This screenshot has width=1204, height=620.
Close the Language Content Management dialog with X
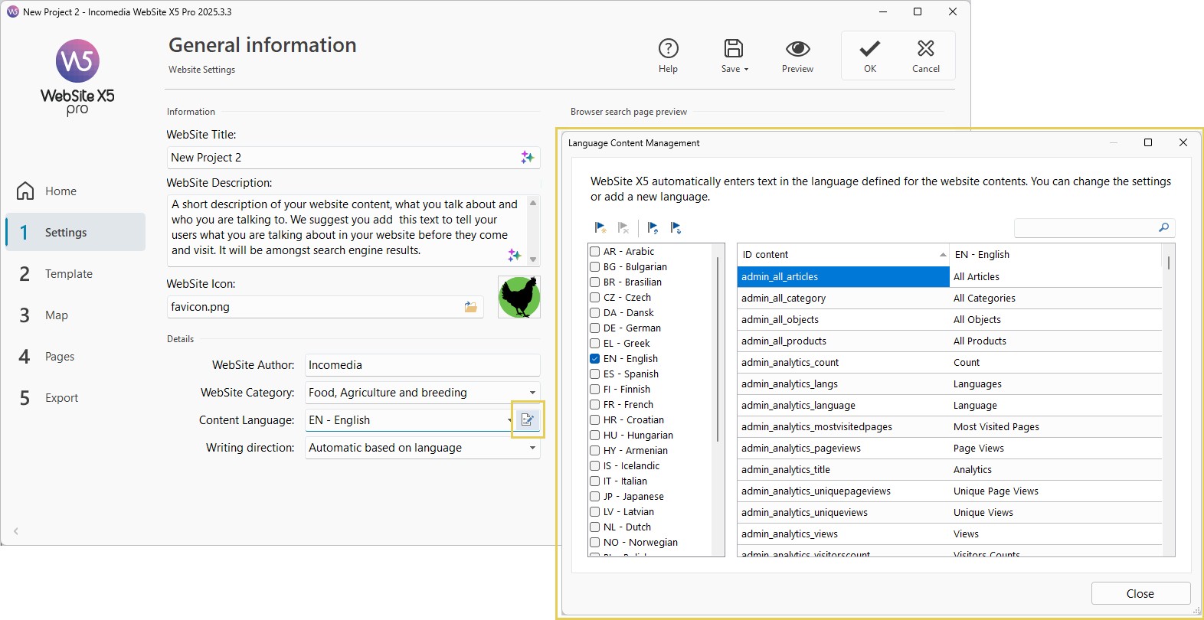pyautogui.click(x=1183, y=142)
